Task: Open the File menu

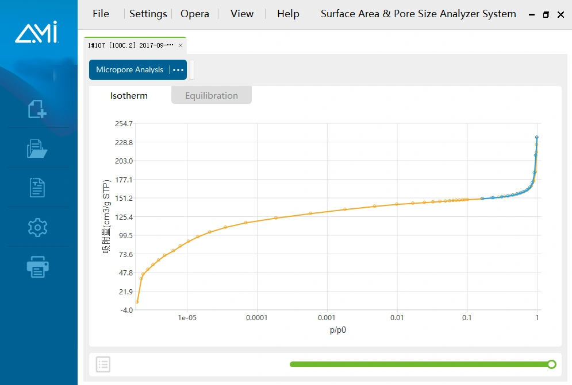Action: coord(101,14)
